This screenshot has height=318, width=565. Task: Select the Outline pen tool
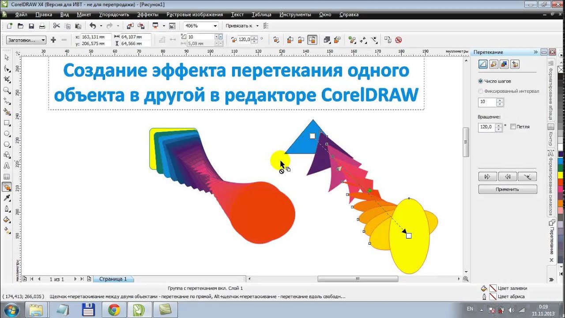[7, 209]
